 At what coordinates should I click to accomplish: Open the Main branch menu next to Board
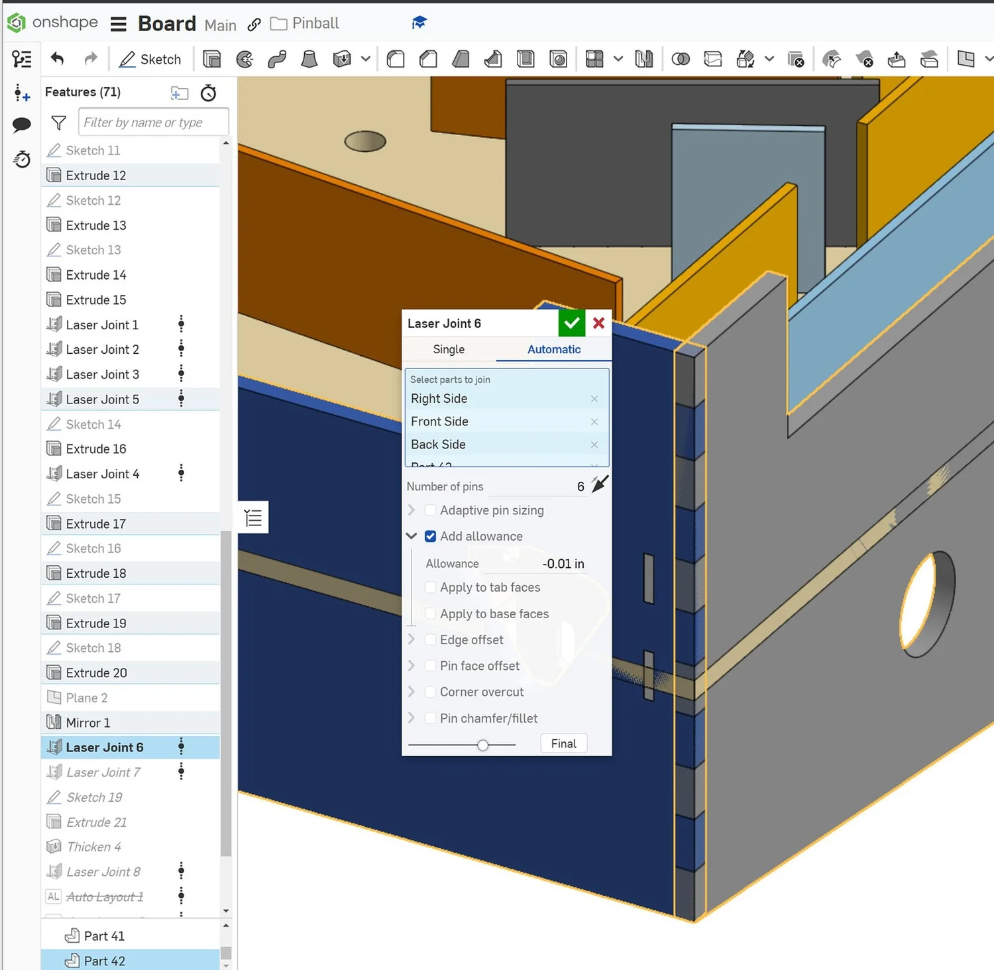coord(220,25)
